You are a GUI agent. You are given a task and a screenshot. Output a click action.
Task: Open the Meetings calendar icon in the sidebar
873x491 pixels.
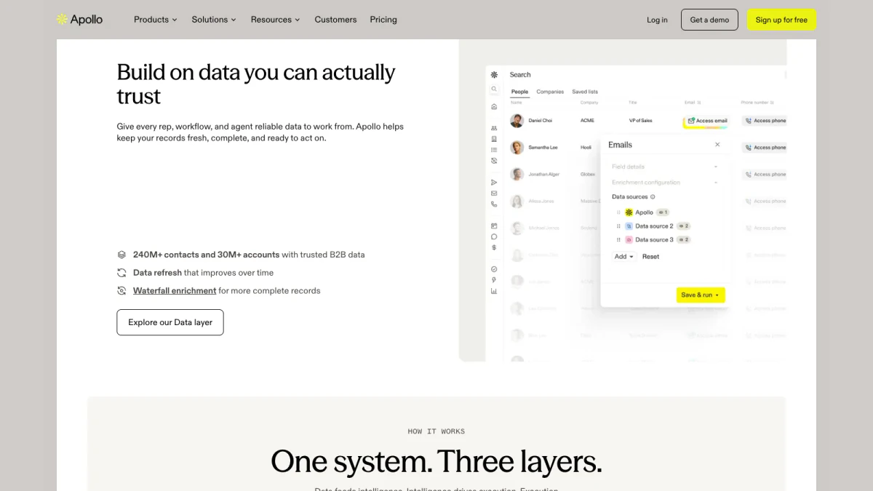[494, 225]
